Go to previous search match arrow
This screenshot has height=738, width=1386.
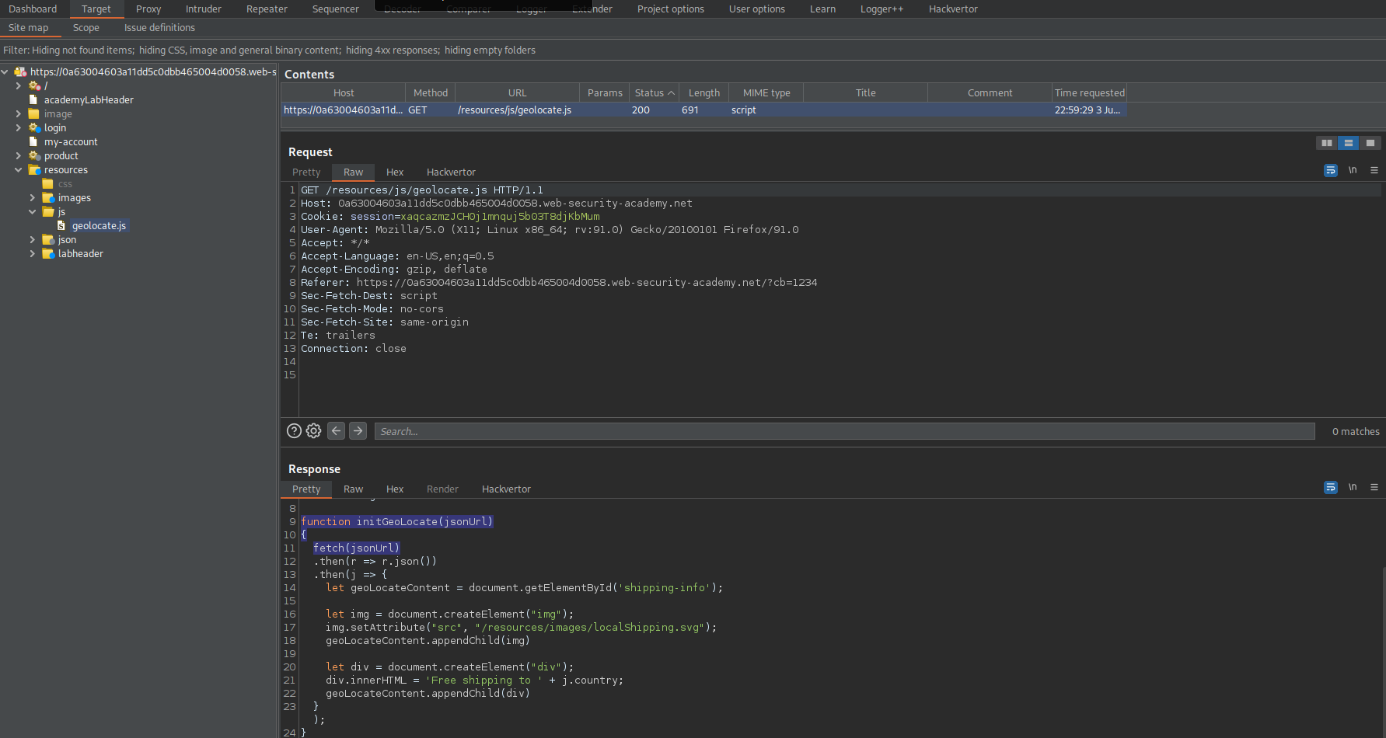336,431
